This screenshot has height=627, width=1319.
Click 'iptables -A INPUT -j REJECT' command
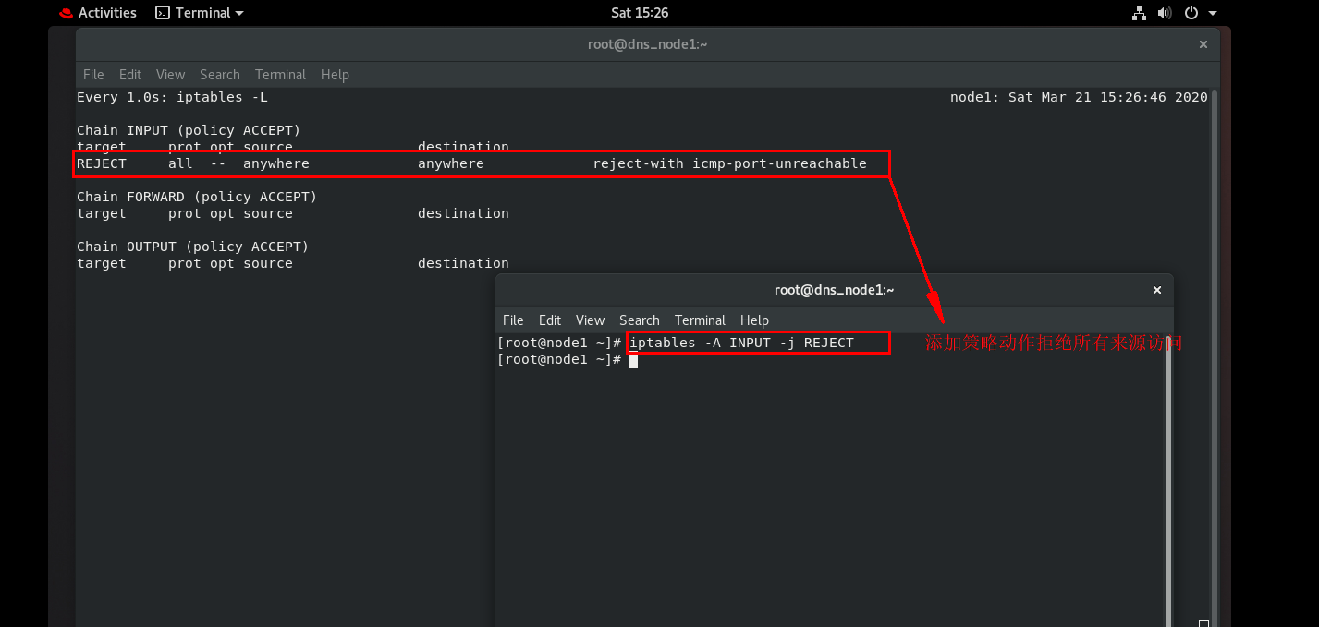point(741,343)
